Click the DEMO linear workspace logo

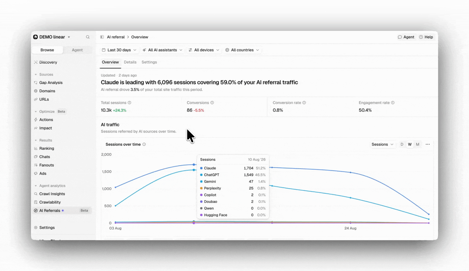click(x=35, y=37)
